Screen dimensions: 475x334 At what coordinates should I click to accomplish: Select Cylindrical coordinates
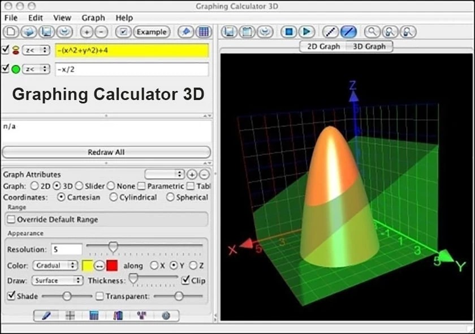click(113, 197)
